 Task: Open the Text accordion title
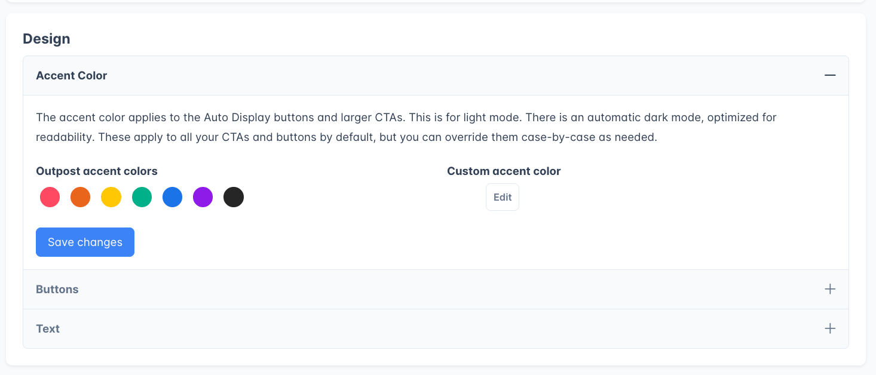pos(48,328)
